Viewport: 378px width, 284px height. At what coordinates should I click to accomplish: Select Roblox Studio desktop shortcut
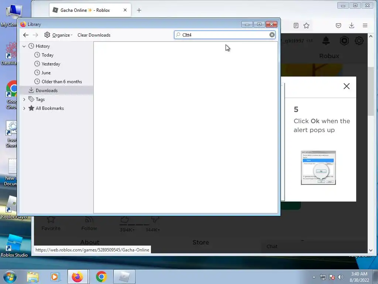pyautogui.click(x=14, y=245)
